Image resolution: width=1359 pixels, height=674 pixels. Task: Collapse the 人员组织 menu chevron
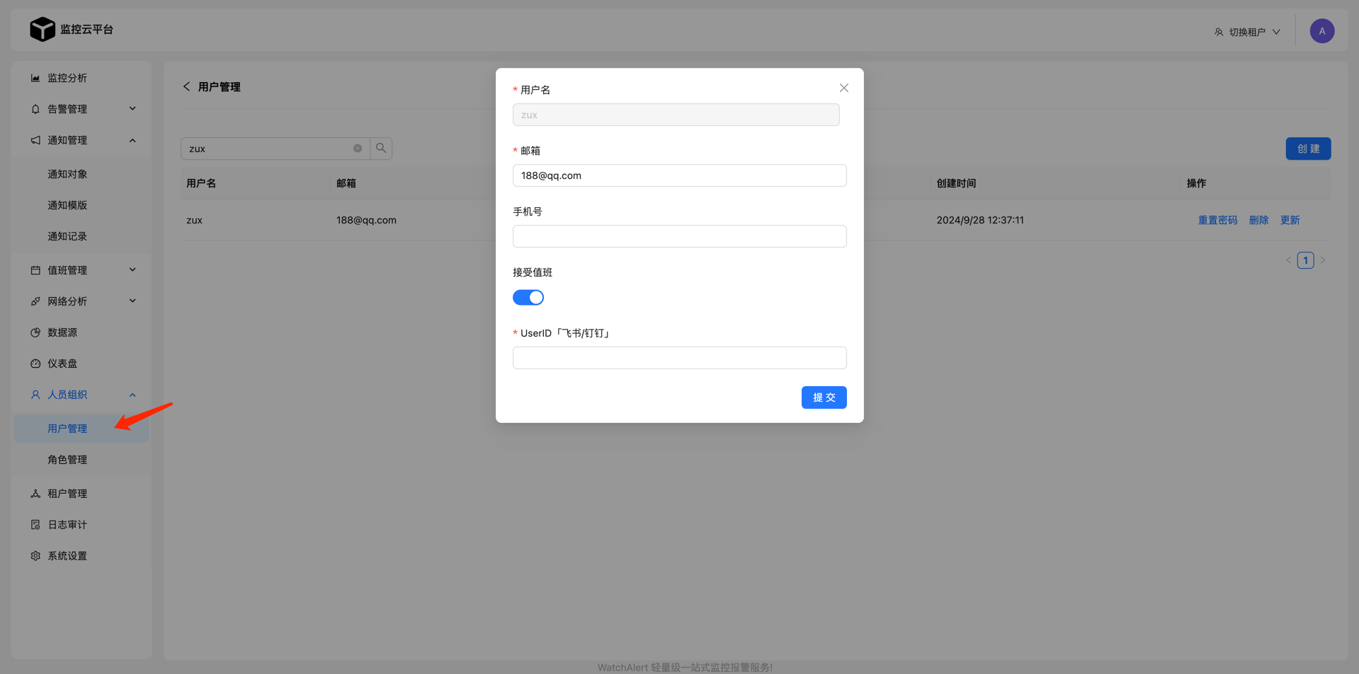(132, 395)
